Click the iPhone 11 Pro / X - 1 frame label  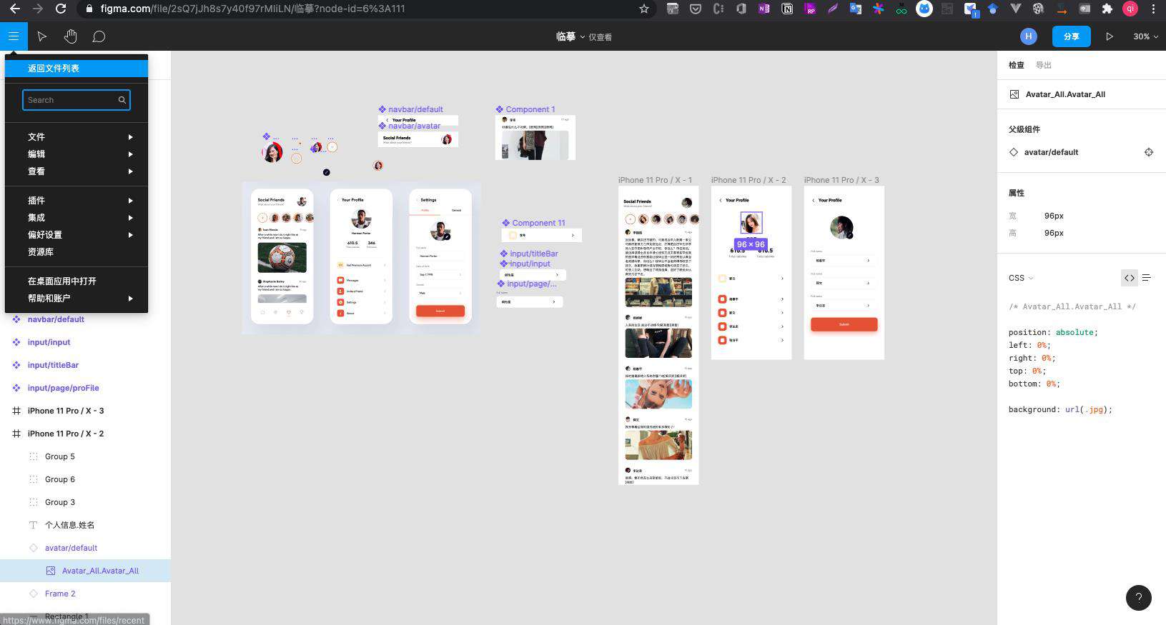pyautogui.click(x=655, y=180)
